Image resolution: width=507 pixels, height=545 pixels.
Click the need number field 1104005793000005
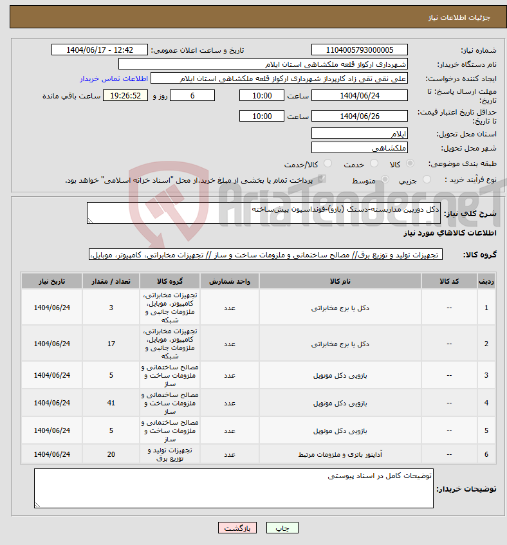pyautogui.click(x=360, y=50)
